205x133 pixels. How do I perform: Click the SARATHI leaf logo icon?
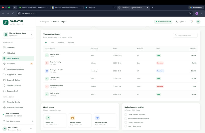tap(6, 22)
